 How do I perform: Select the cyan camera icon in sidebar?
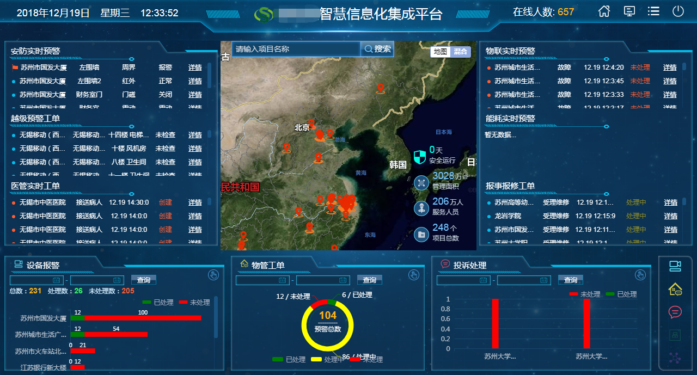point(675,266)
